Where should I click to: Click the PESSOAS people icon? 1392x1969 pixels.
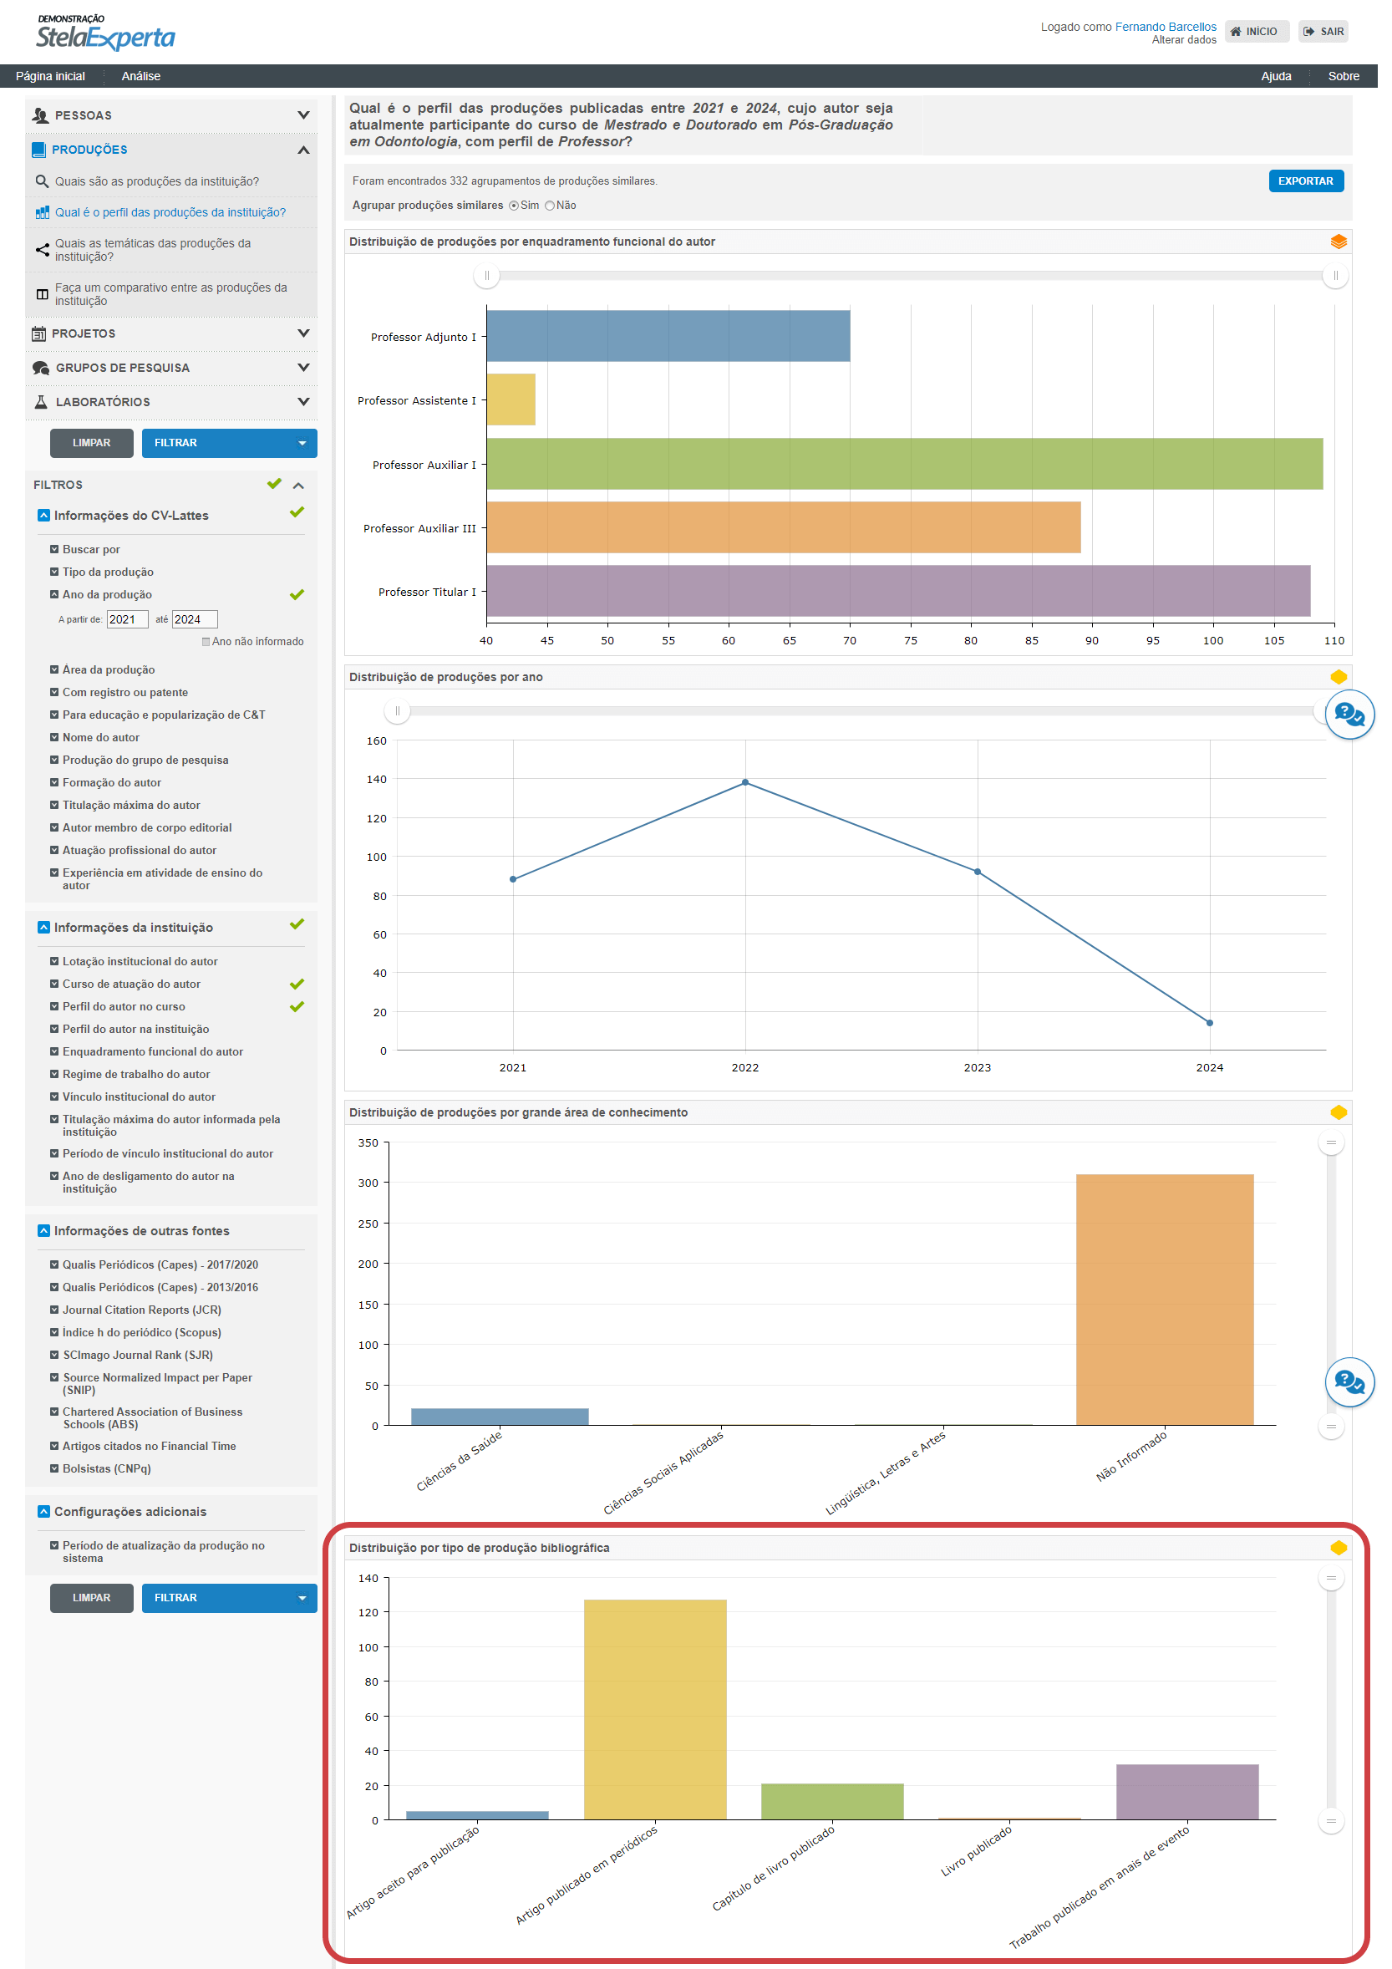(39, 115)
